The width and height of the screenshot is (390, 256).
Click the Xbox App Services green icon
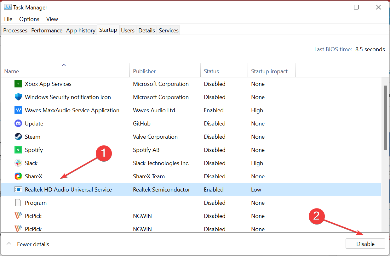coord(18,84)
